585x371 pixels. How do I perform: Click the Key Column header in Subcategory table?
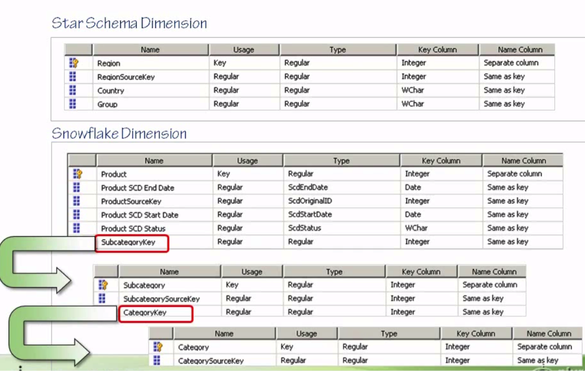point(422,271)
